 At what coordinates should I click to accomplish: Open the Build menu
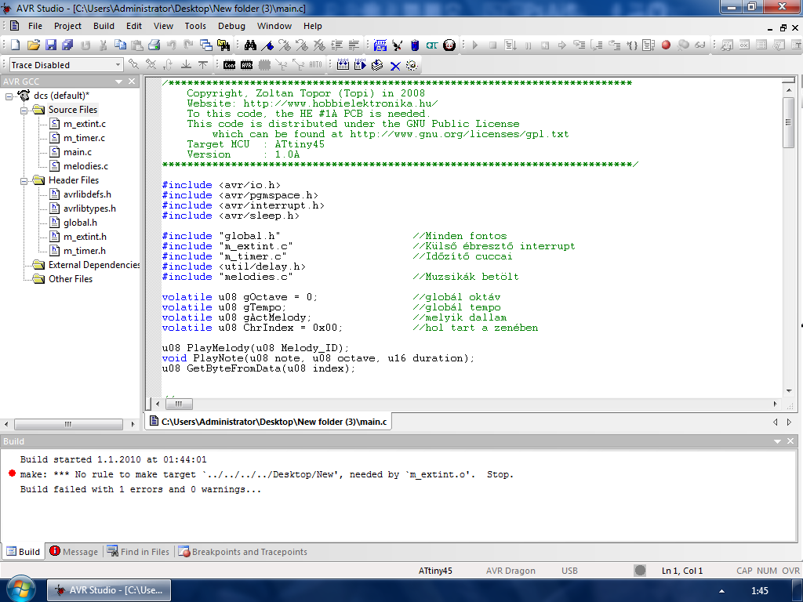tap(104, 26)
